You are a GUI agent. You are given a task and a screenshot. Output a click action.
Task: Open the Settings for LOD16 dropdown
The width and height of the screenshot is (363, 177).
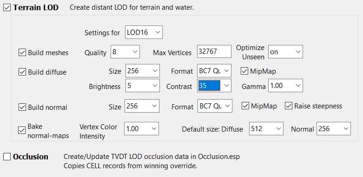pos(144,32)
